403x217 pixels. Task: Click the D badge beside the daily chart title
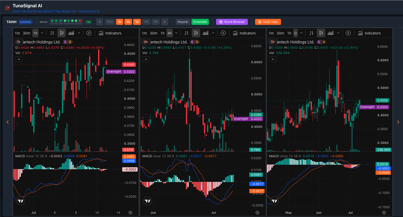(x=324, y=42)
